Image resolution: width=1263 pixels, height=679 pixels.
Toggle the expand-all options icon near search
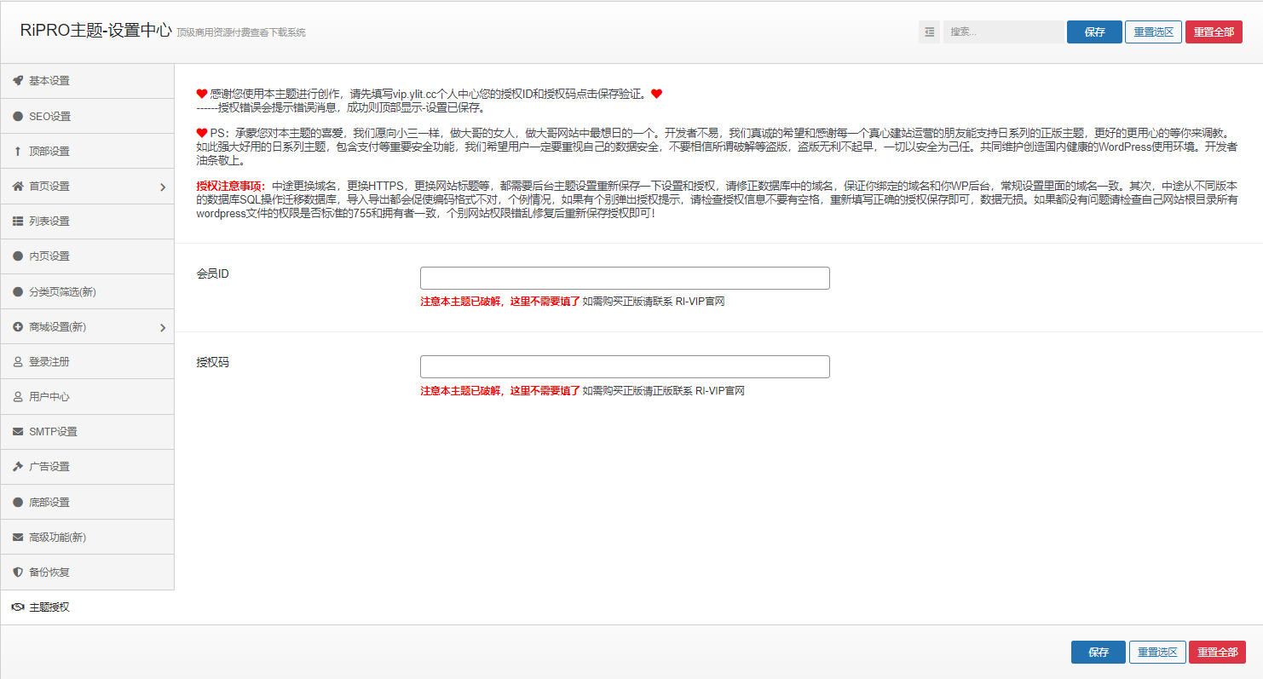point(929,32)
